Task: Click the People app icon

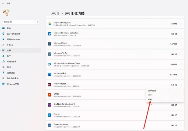Action: 50,115
